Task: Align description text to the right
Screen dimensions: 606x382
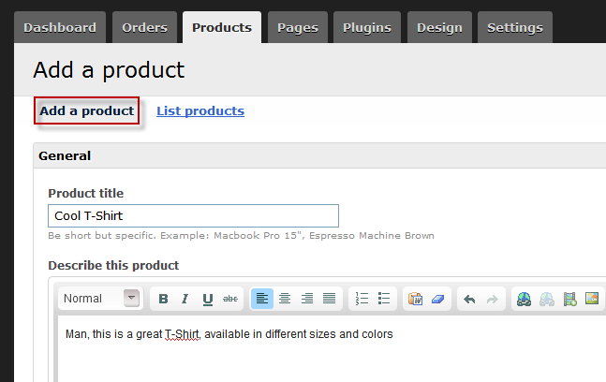Action: (x=307, y=299)
